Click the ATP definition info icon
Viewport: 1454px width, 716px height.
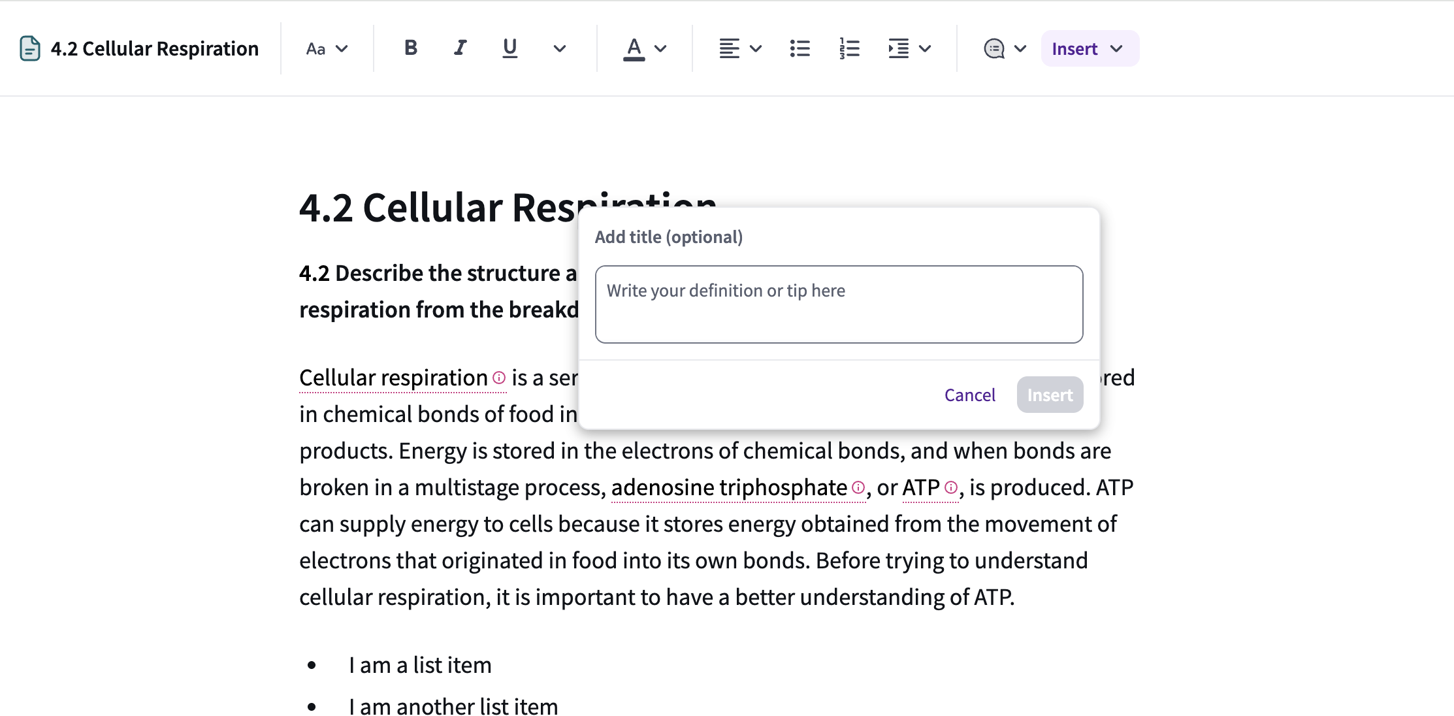pos(951,487)
